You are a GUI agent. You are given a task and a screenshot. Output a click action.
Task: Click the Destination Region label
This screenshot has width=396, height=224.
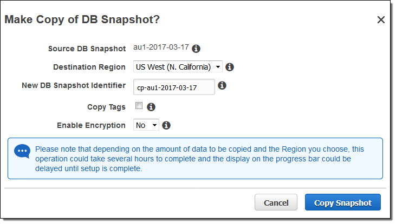(x=89, y=67)
